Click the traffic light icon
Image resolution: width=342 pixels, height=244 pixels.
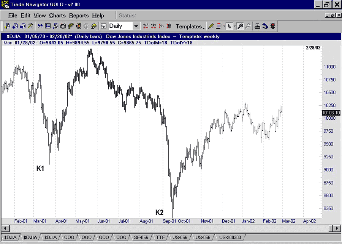[273, 26]
